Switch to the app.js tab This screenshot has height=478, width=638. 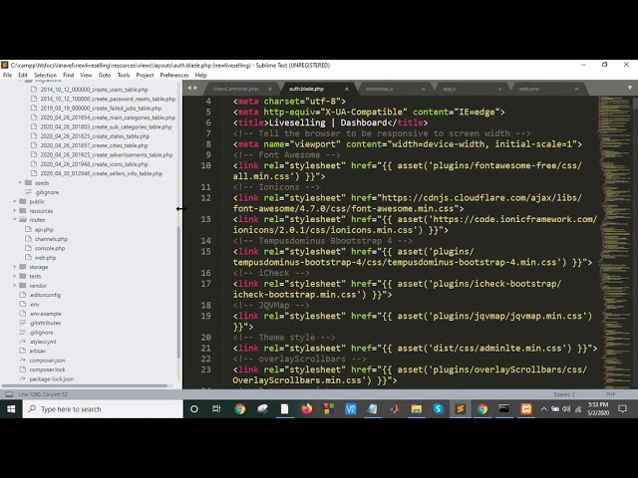450,89
